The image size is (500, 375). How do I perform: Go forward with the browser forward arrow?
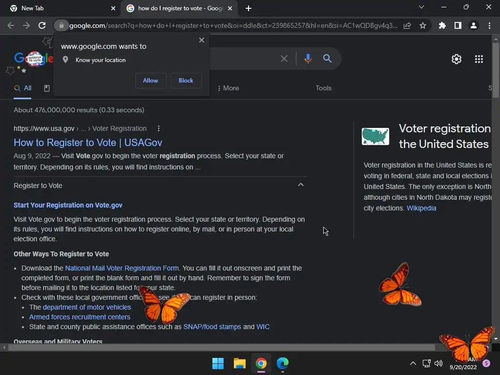coord(26,25)
